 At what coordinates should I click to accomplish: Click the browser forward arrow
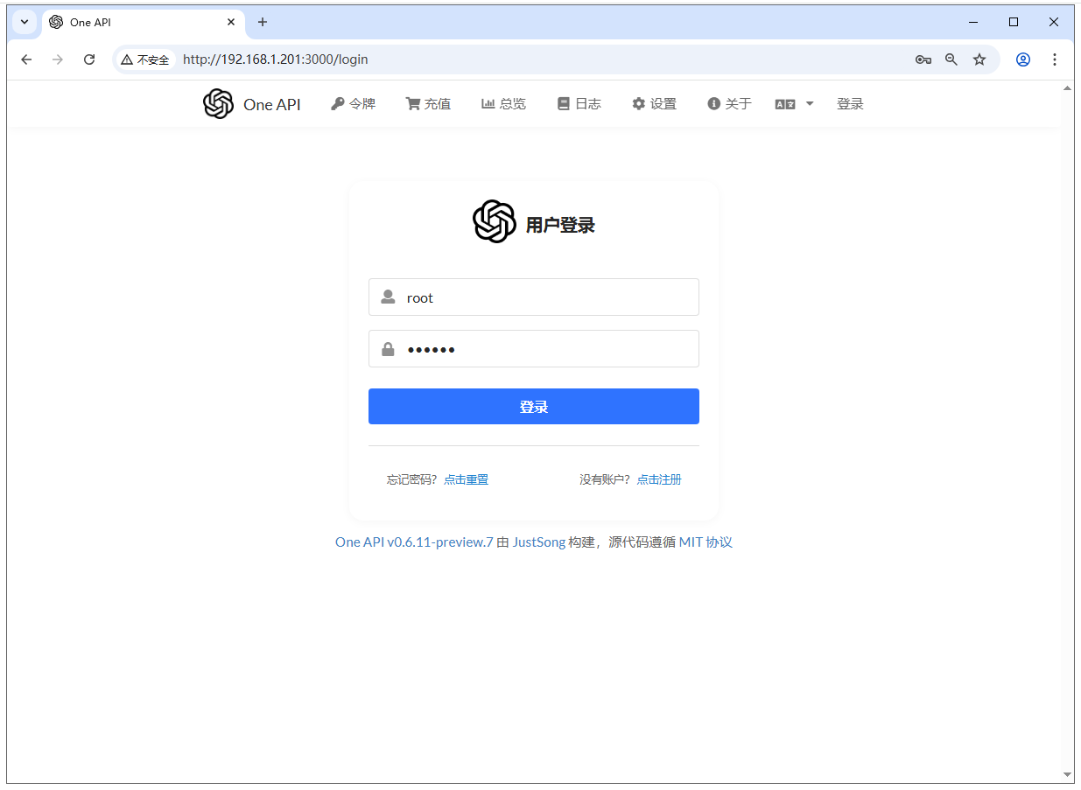(58, 59)
